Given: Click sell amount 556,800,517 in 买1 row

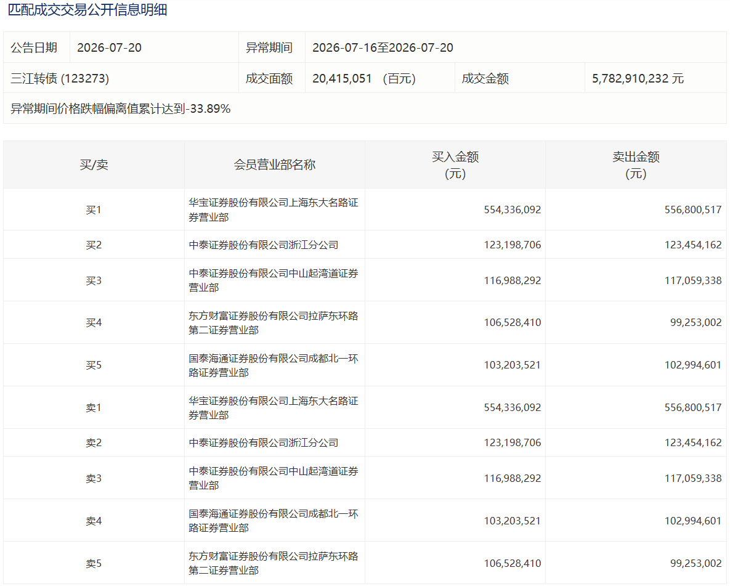Looking at the screenshot, I should tap(693, 210).
